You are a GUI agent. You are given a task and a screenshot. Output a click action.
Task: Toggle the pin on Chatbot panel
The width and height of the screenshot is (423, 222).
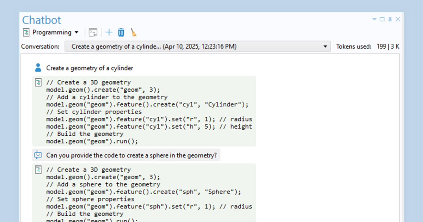click(390, 19)
